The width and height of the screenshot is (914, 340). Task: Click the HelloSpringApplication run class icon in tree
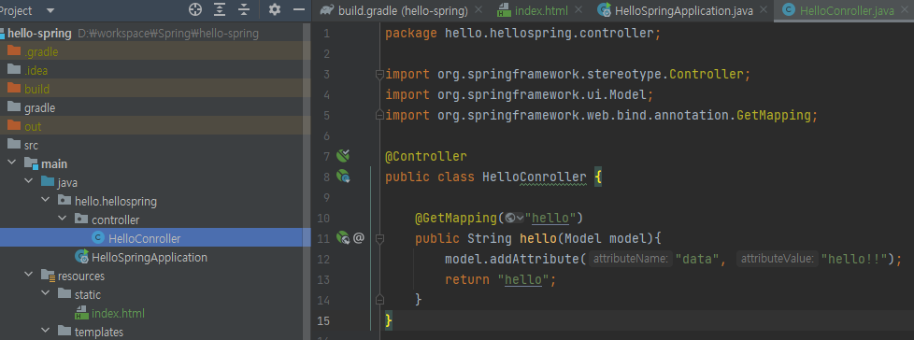[81, 257]
